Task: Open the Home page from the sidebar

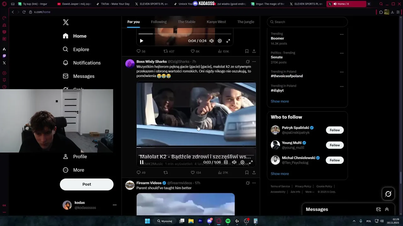Action: pyautogui.click(x=75, y=36)
